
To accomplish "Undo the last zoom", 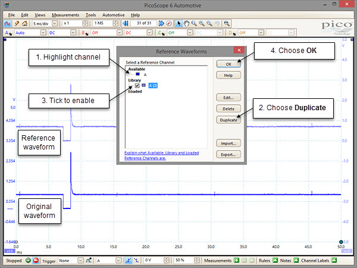I will click(x=217, y=23).
